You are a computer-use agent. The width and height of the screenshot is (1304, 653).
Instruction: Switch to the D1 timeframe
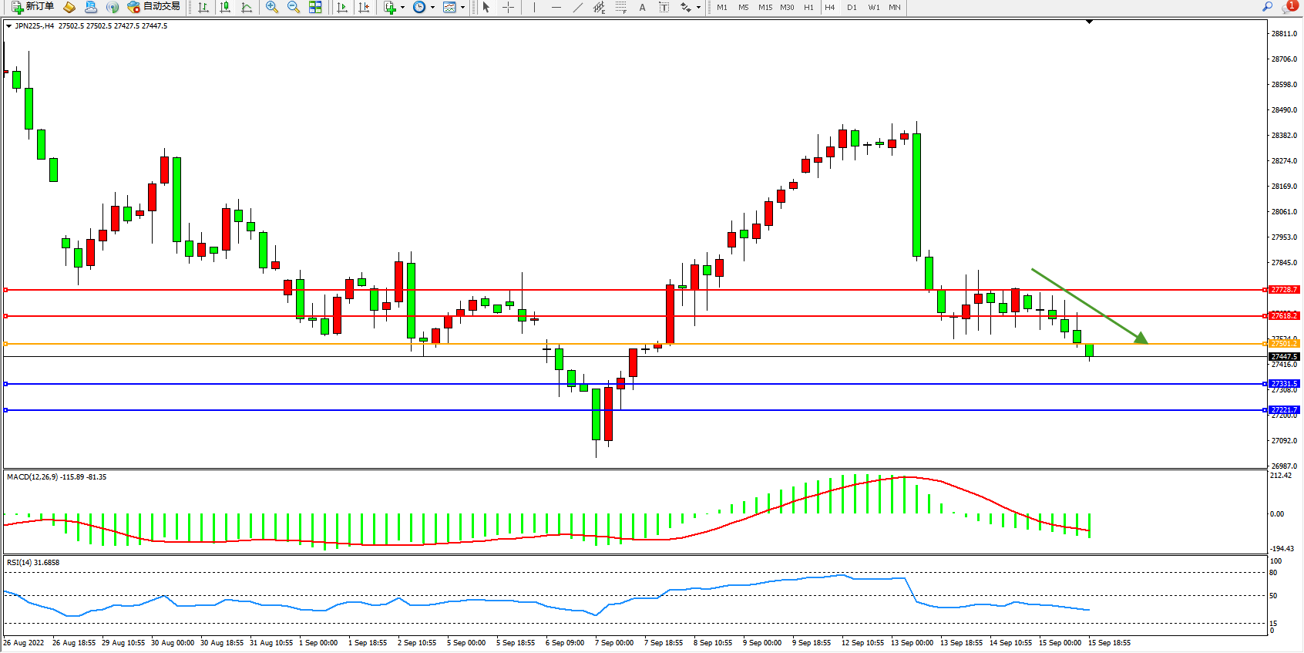(x=852, y=7)
